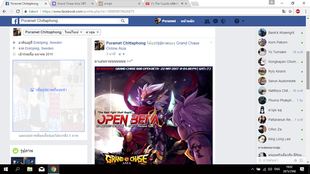
Task: Bookmark page with star icon
Action: click(290, 12)
